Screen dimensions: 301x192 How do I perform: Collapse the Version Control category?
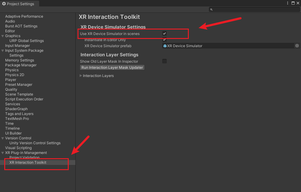coord(3,138)
